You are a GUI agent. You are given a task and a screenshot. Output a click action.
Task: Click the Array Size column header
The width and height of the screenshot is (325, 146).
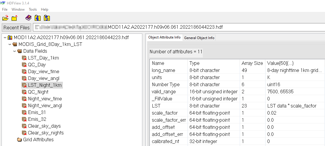click(x=252, y=63)
